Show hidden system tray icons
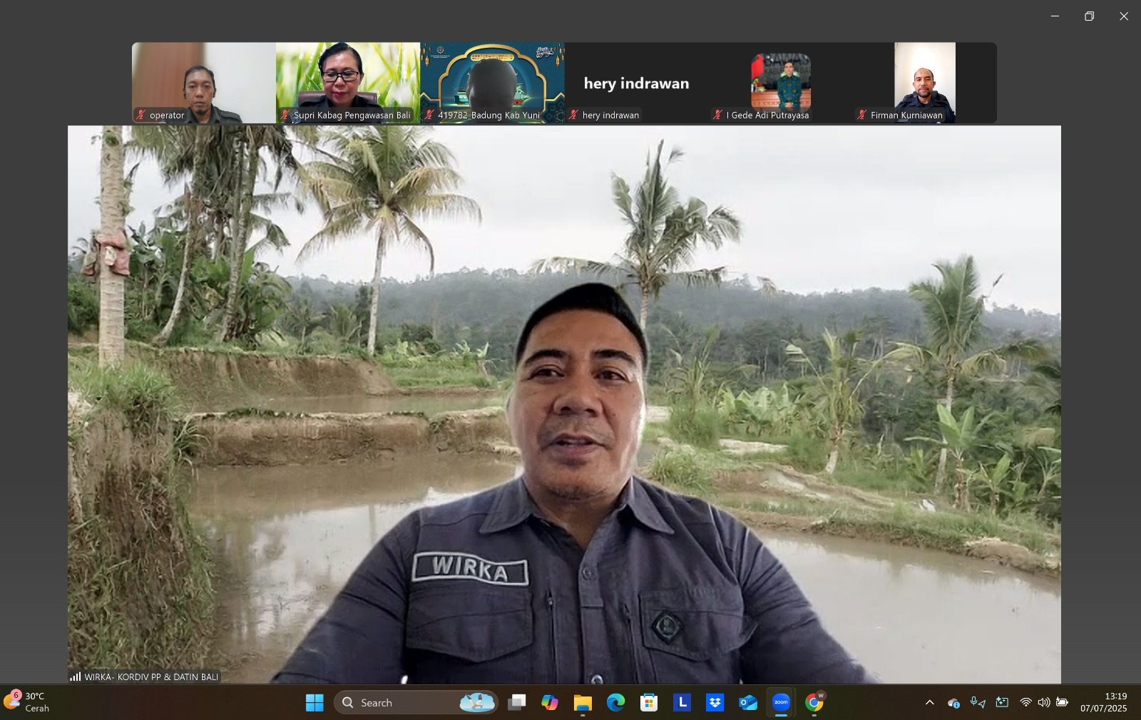Viewport: 1141px width, 720px height. 929,703
